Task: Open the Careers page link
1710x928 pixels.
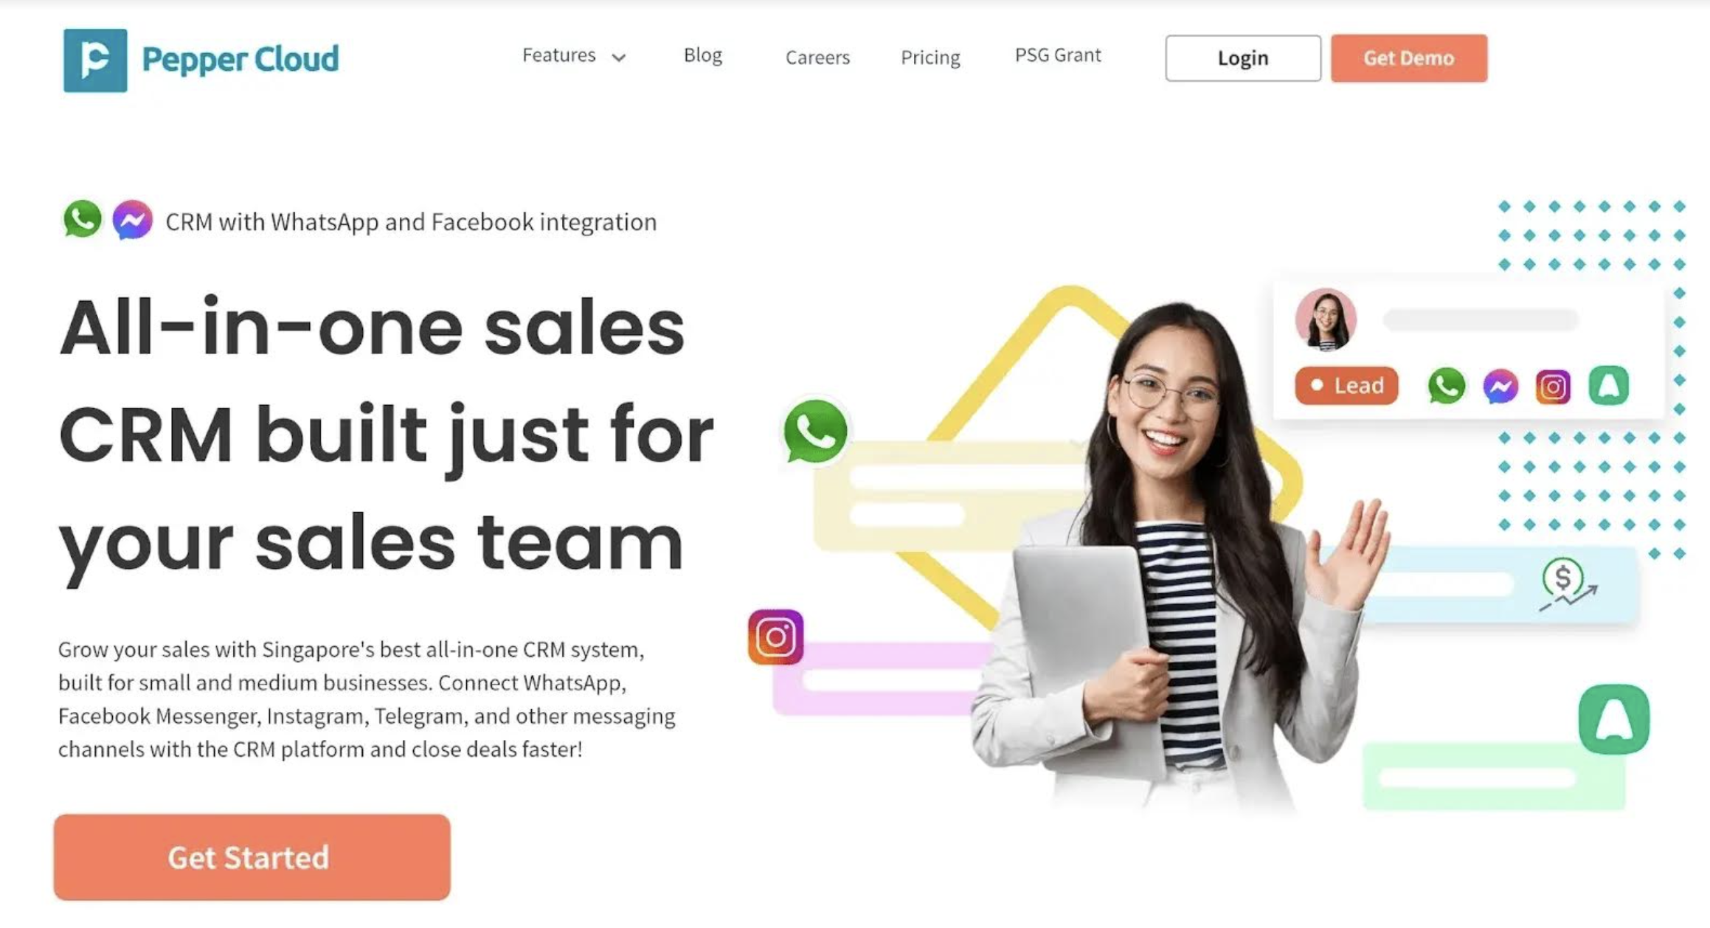Action: tap(817, 58)
